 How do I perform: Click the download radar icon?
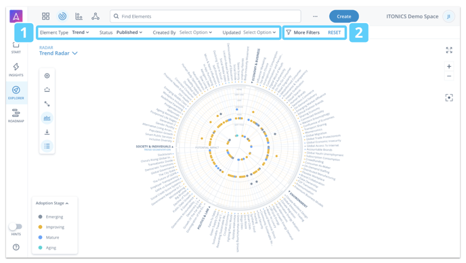pos(47,132)
